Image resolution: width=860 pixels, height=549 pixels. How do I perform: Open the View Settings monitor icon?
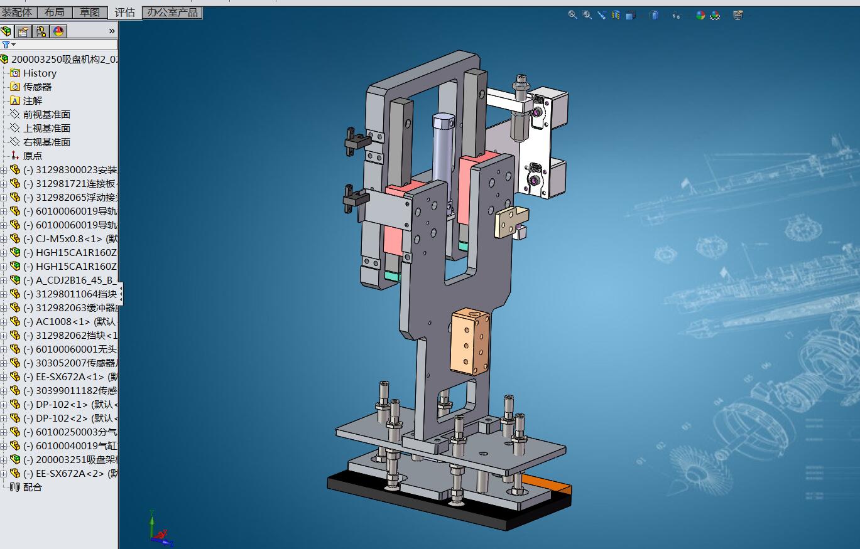click(x=738, y=15)
